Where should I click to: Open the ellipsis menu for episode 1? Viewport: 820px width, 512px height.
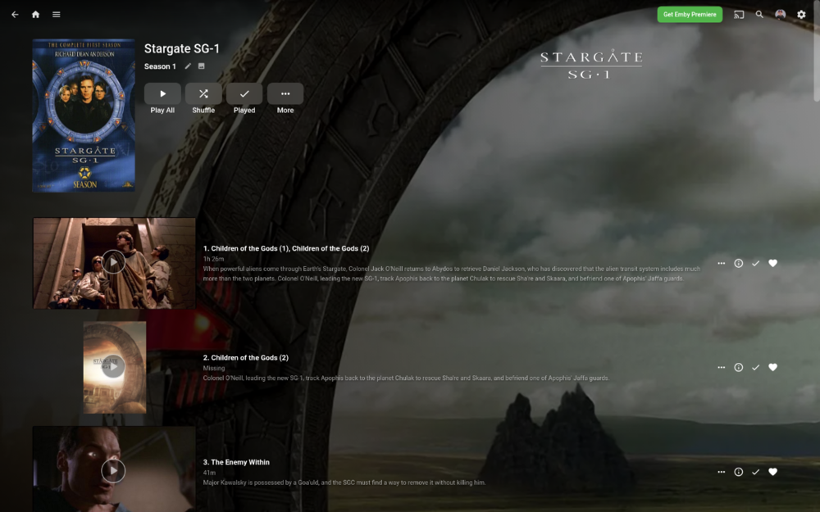[722, 263]
